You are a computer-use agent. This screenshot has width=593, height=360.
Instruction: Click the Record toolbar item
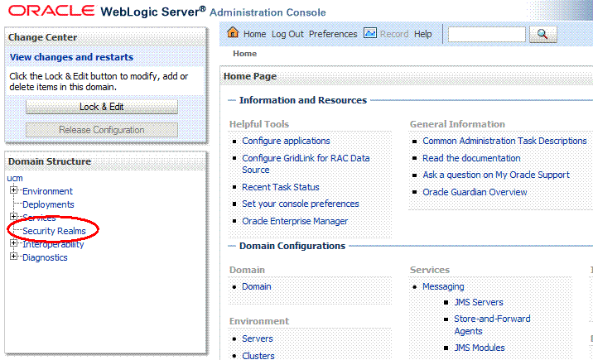(x=394, y=34)
